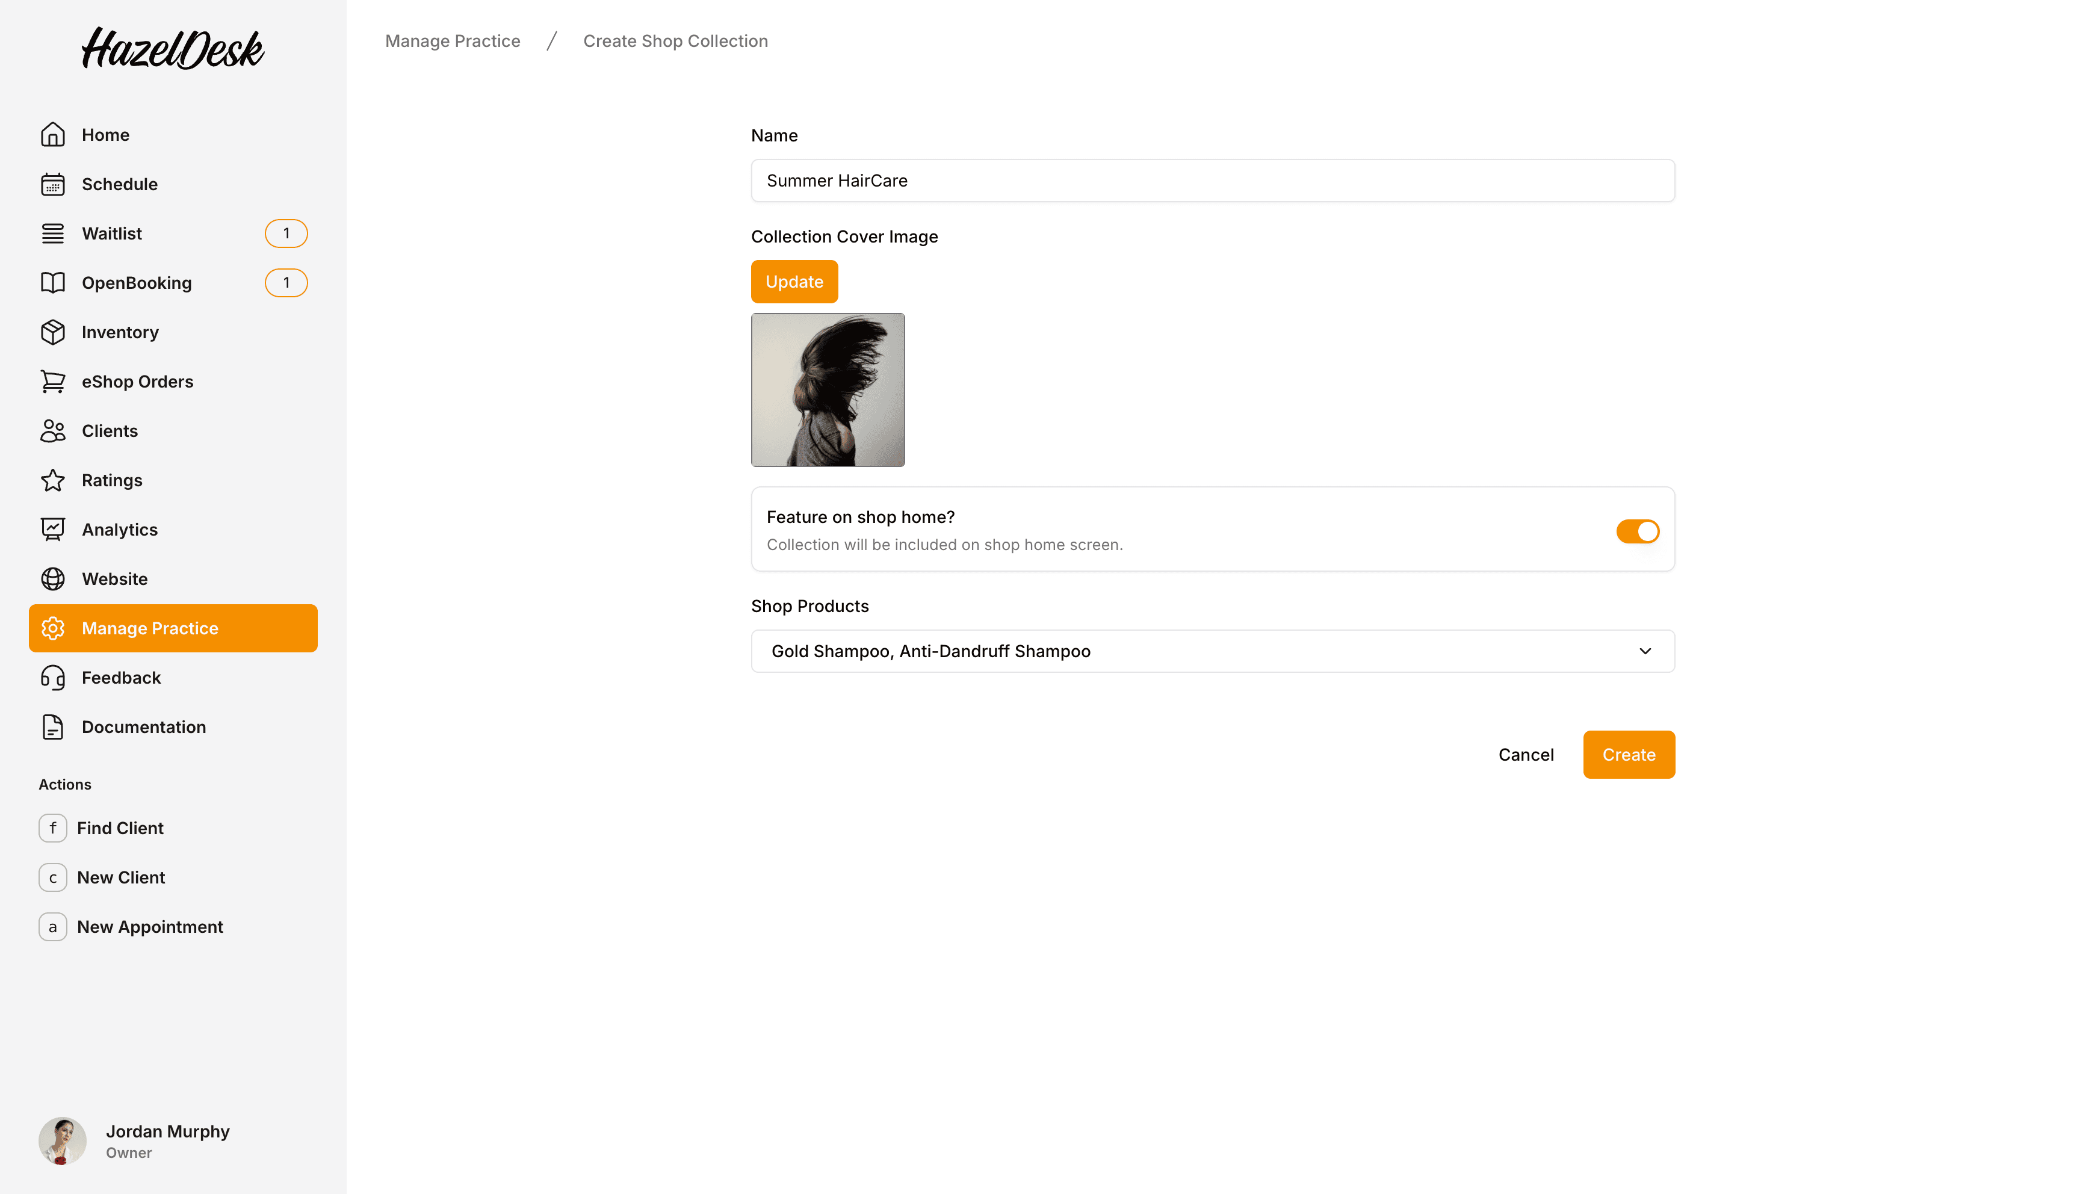Screen dimensions: 2080x1194
Task: Click the Clients people icon
Action: (52, 430)
